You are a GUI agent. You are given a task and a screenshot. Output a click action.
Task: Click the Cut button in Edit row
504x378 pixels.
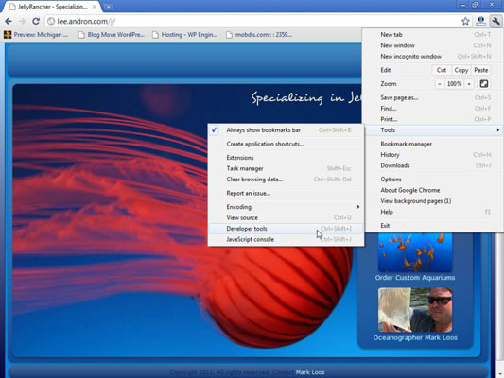pos(442,70)
